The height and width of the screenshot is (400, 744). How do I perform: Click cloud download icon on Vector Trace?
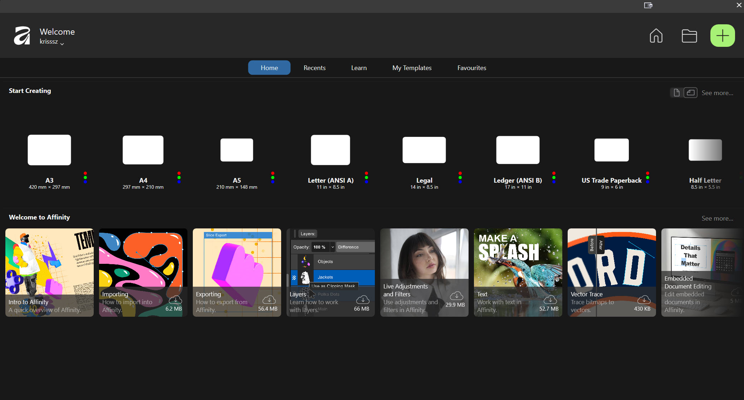pos(644,300)
